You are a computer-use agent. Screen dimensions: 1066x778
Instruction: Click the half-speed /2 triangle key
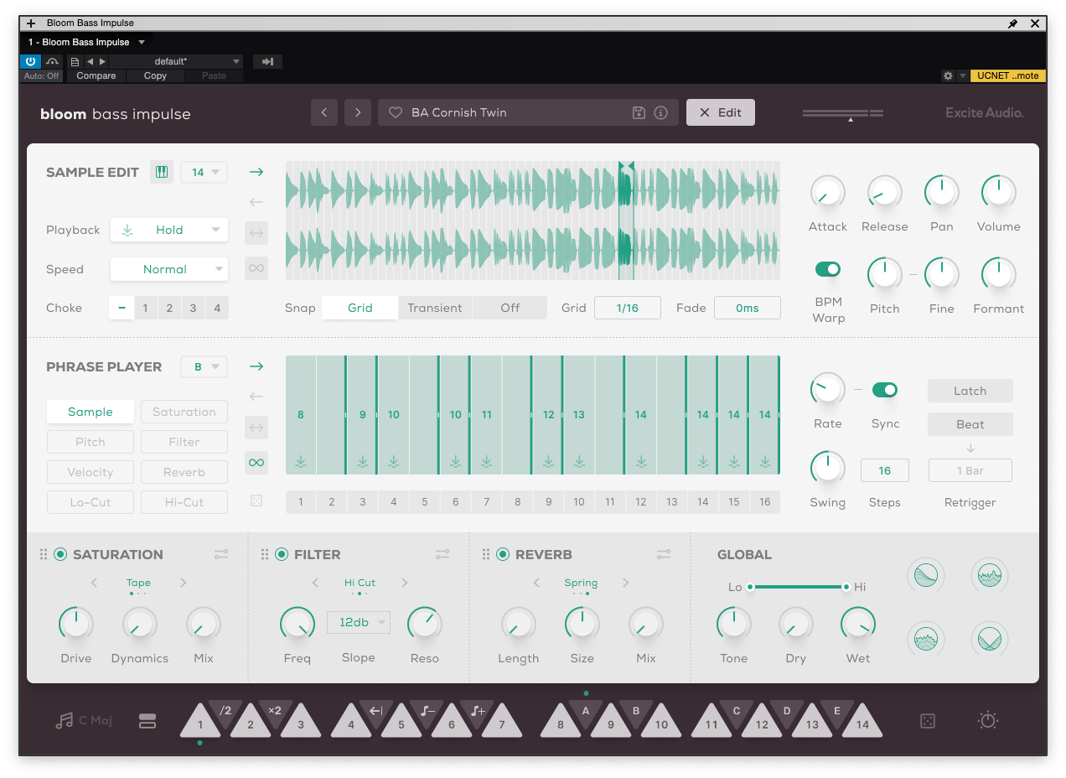[x=225, y=711]
